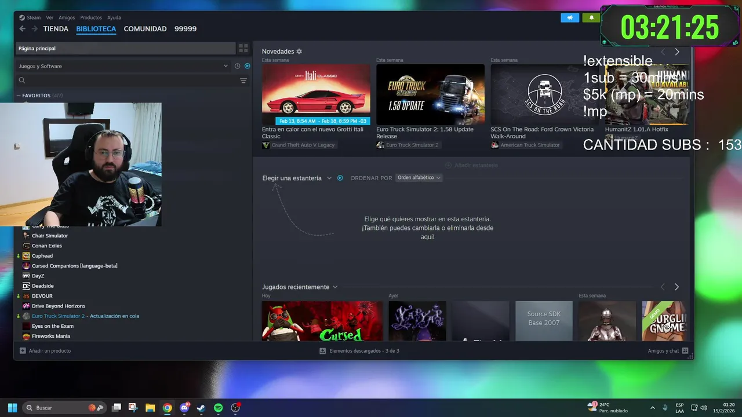Viewport: 742px width, 417px height.
Task: Open Spotify from the taskbar
Action: coord(218,408)
